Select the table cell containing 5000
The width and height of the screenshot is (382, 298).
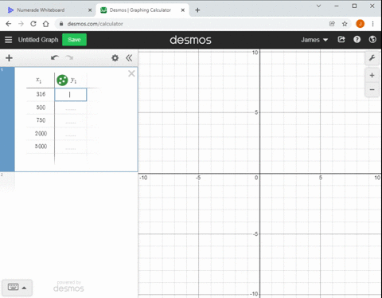pos(41,147)
